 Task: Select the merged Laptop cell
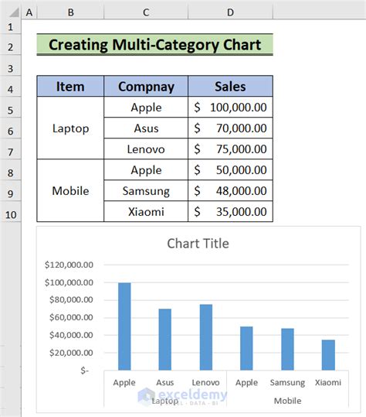pos(70,128)
